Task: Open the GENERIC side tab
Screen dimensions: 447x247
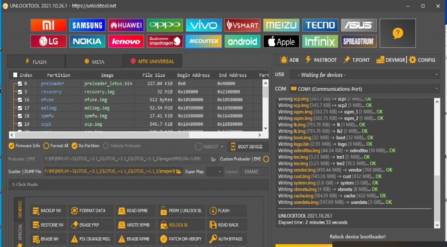Action: point(20,209)
